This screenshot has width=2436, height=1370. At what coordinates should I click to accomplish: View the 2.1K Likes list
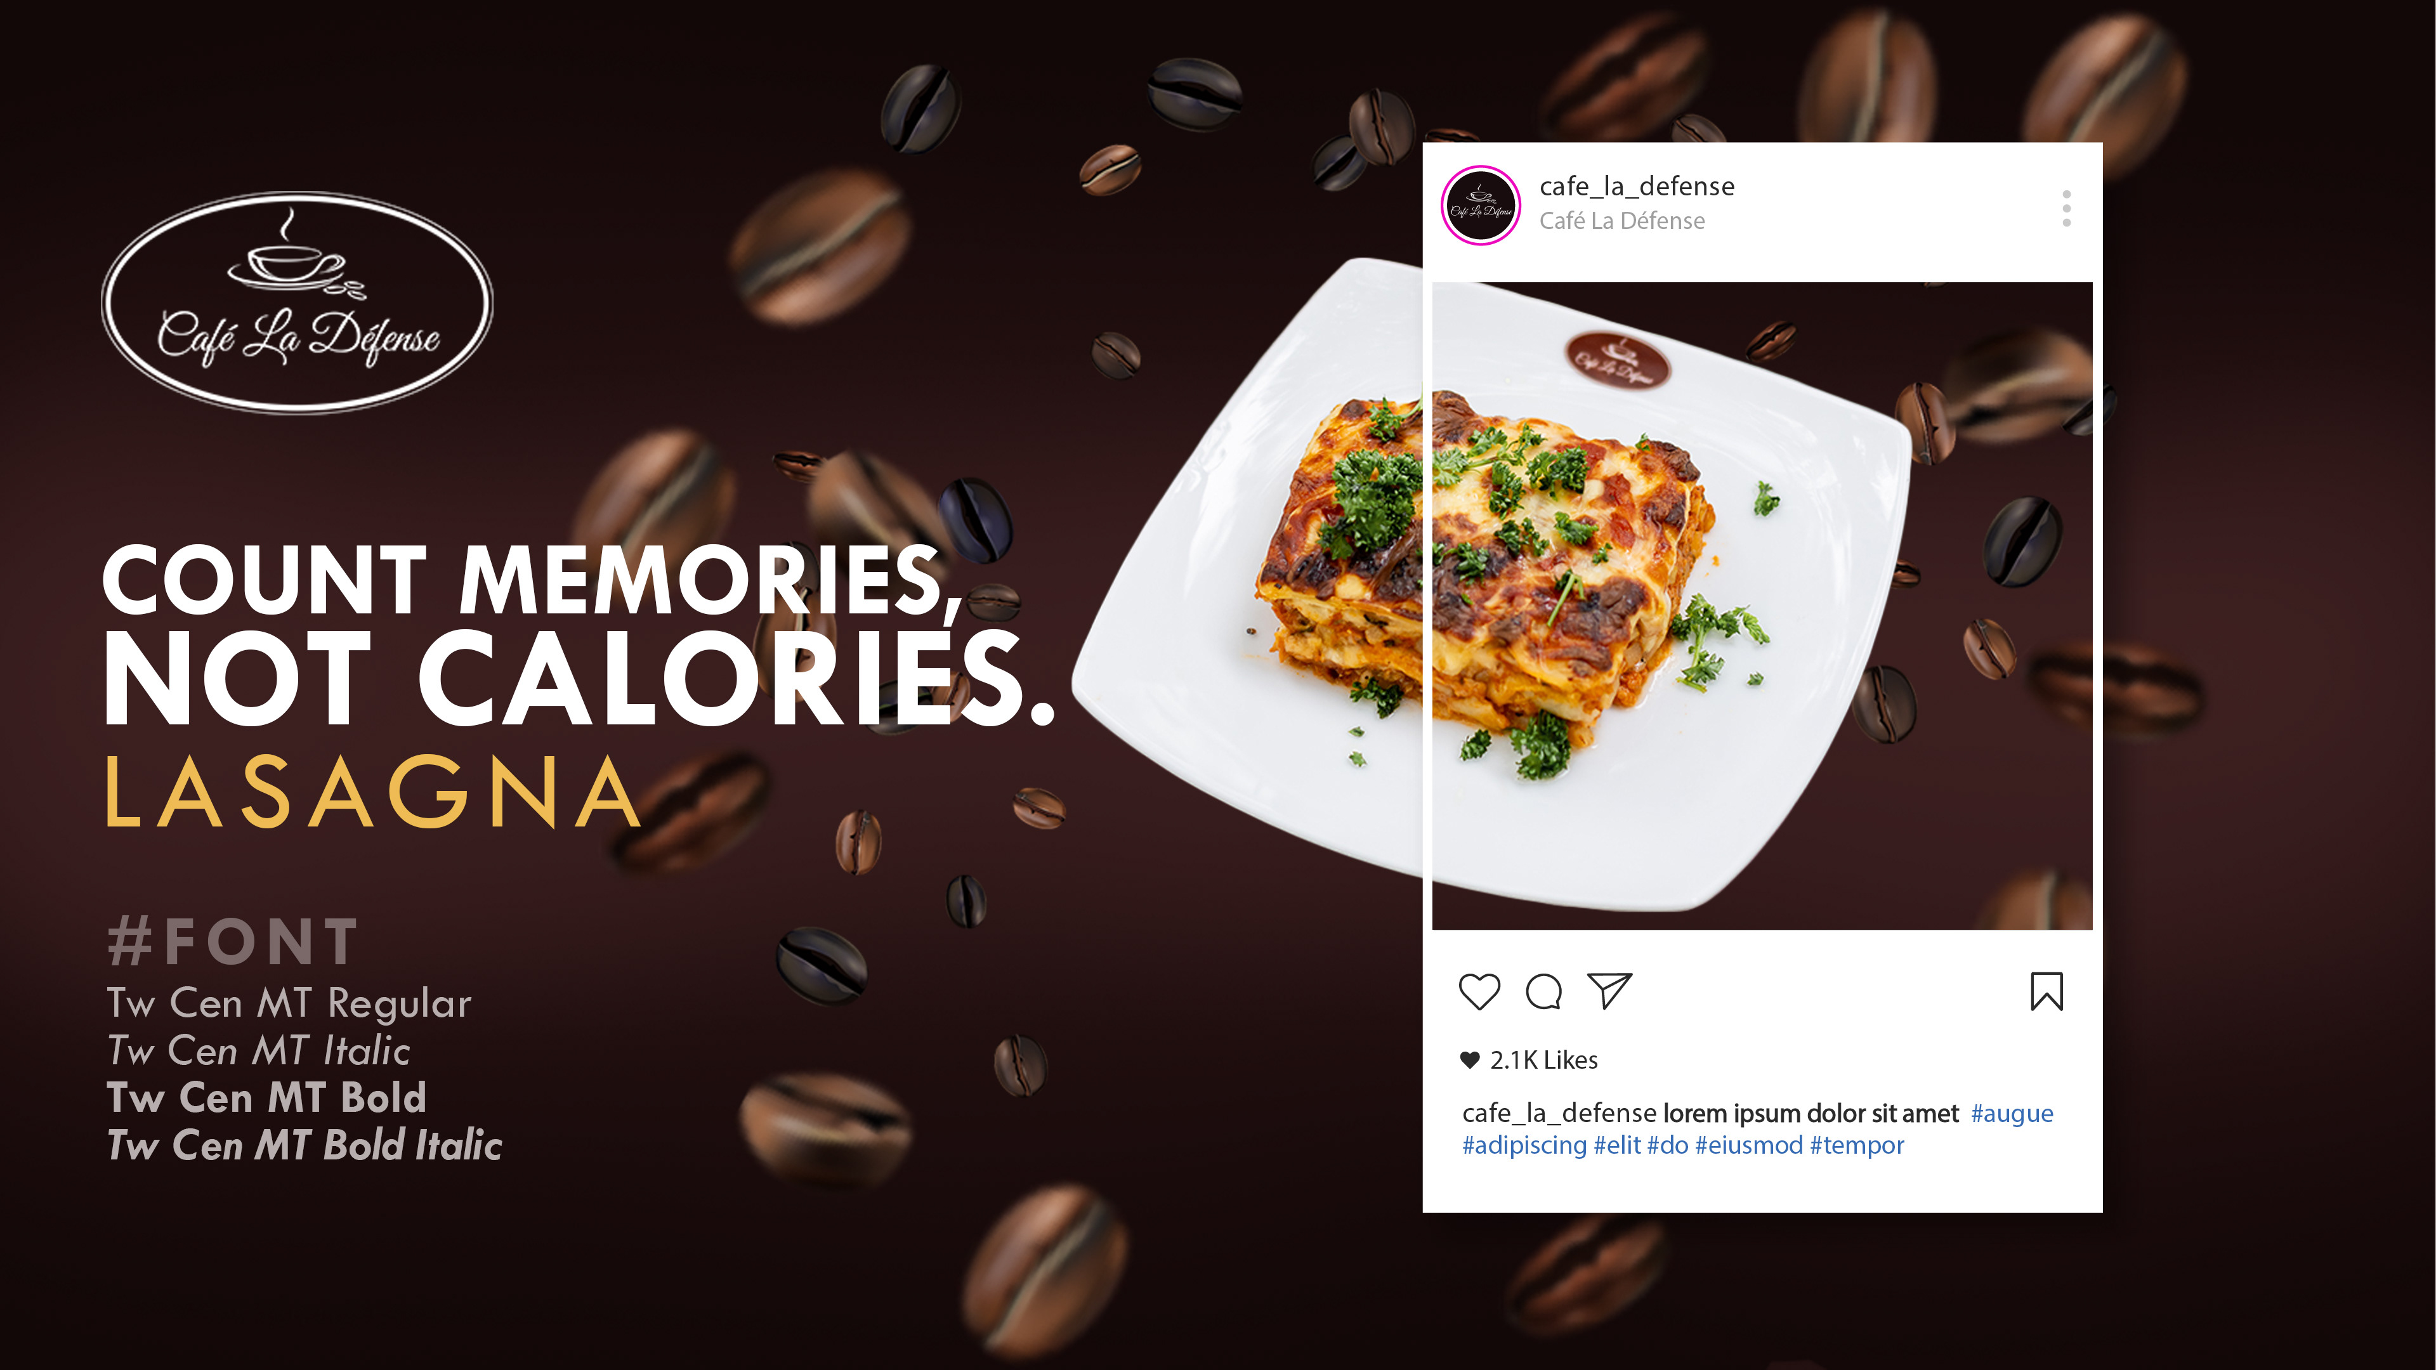point(1543,1060)
